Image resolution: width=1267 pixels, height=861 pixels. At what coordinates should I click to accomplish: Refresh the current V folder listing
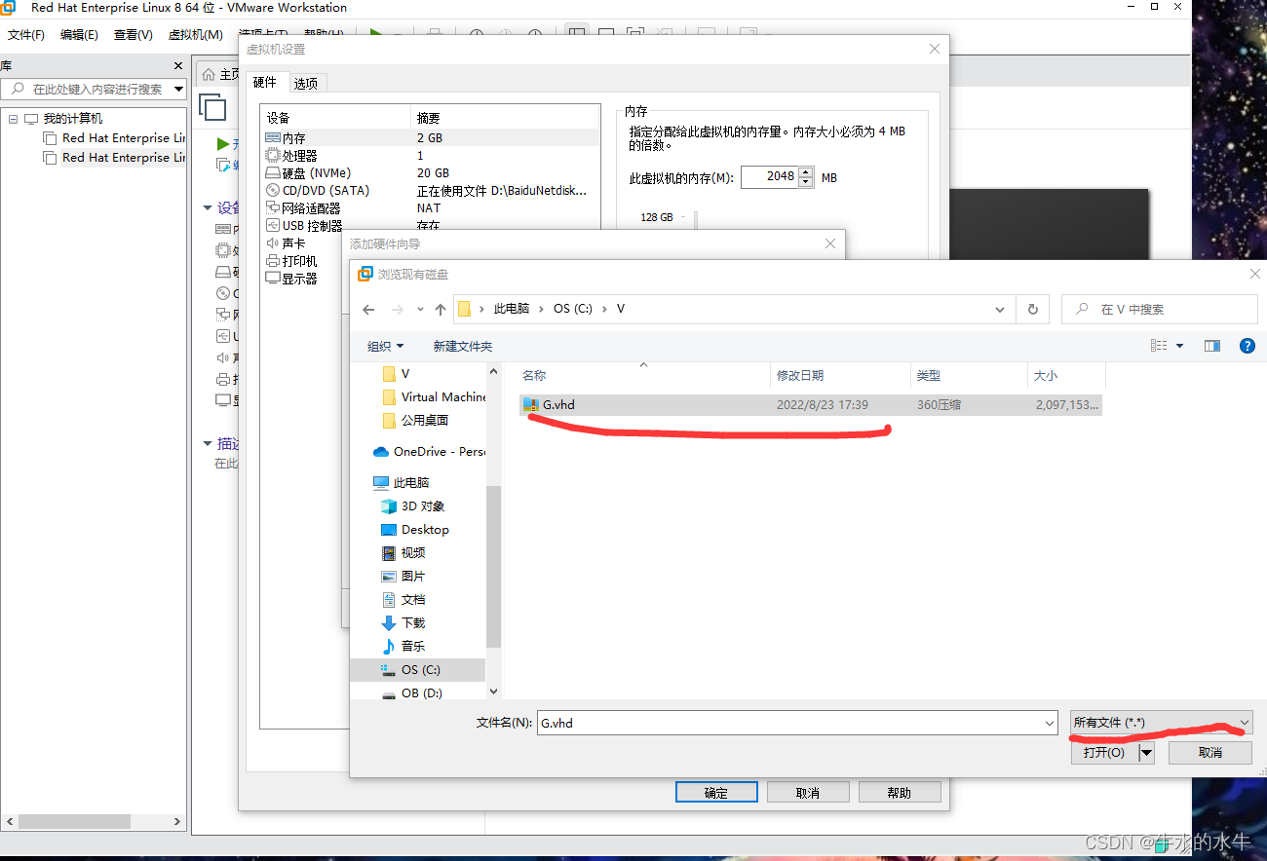(x=1033, y=309)
